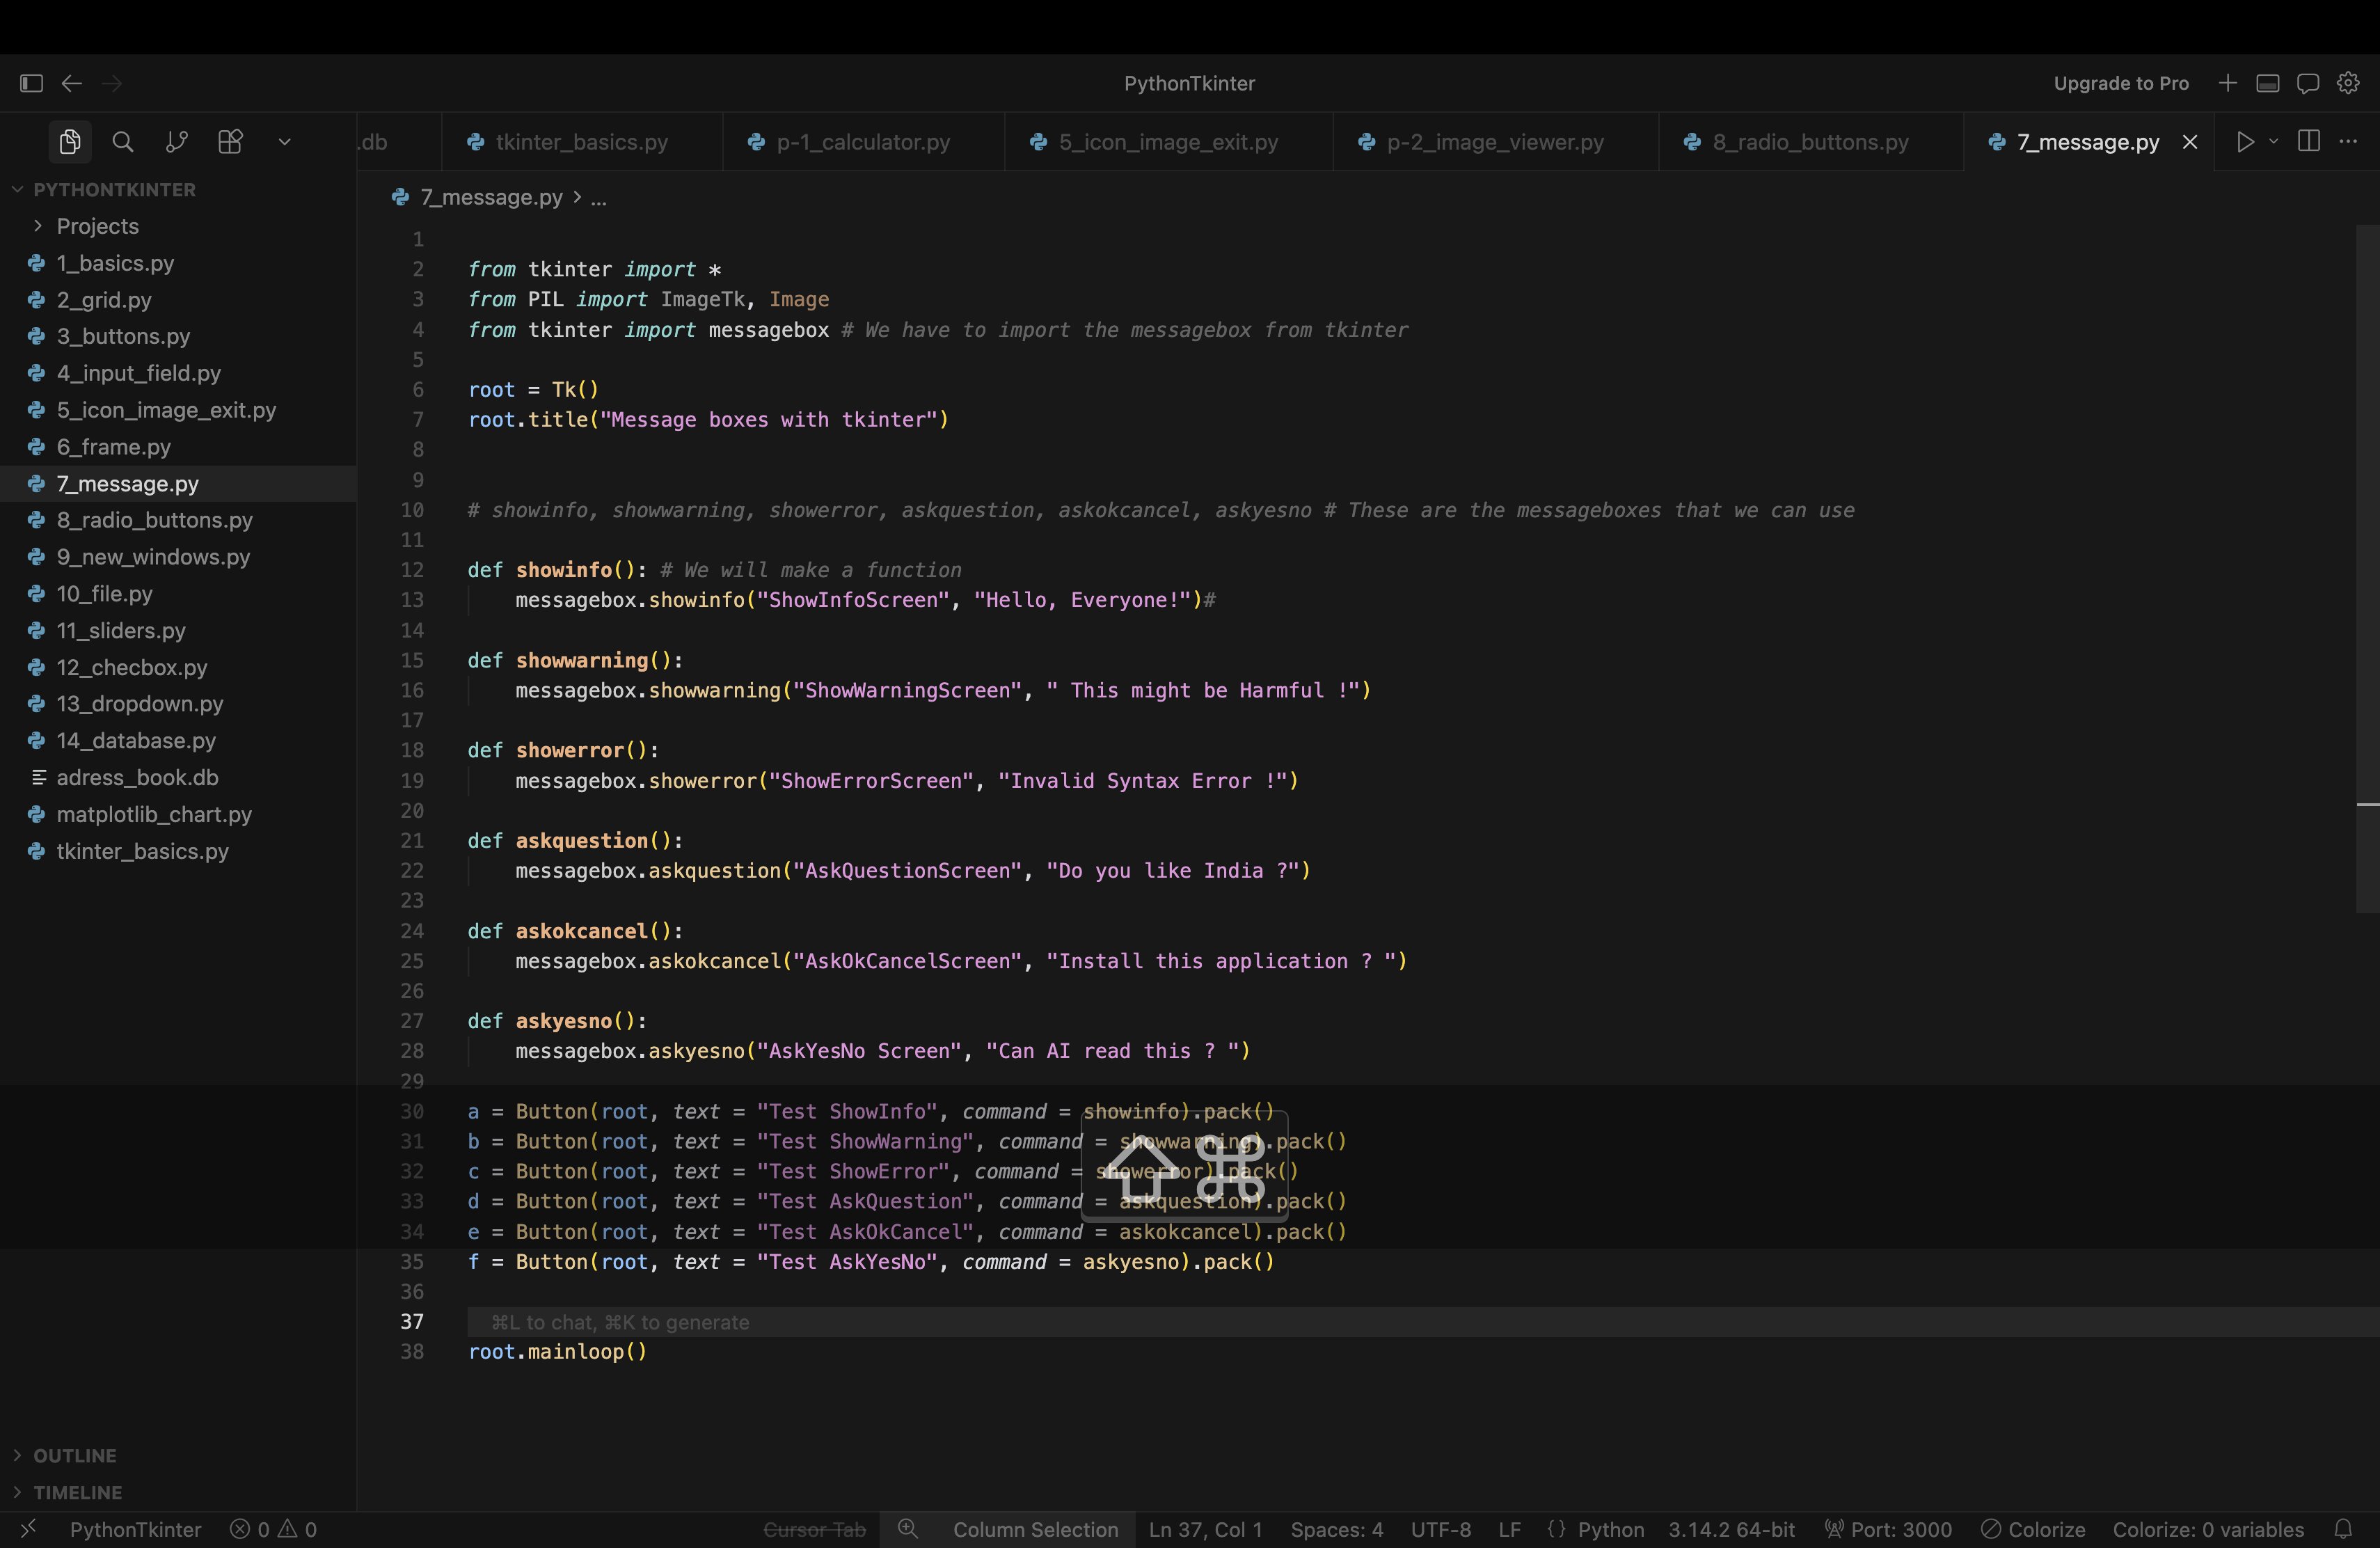Open the Explorer files view icon

69,142
